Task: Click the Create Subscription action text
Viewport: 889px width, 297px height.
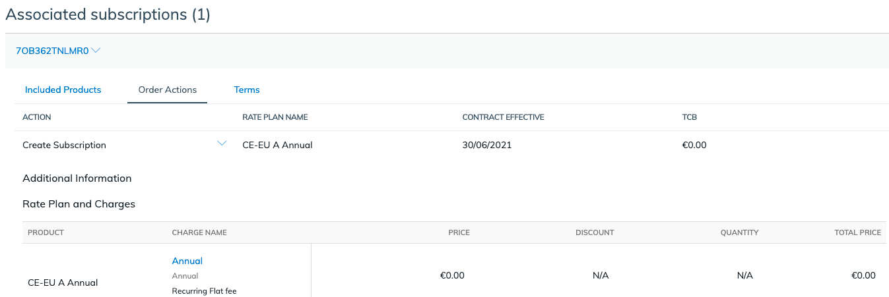Action: point(64,145)
